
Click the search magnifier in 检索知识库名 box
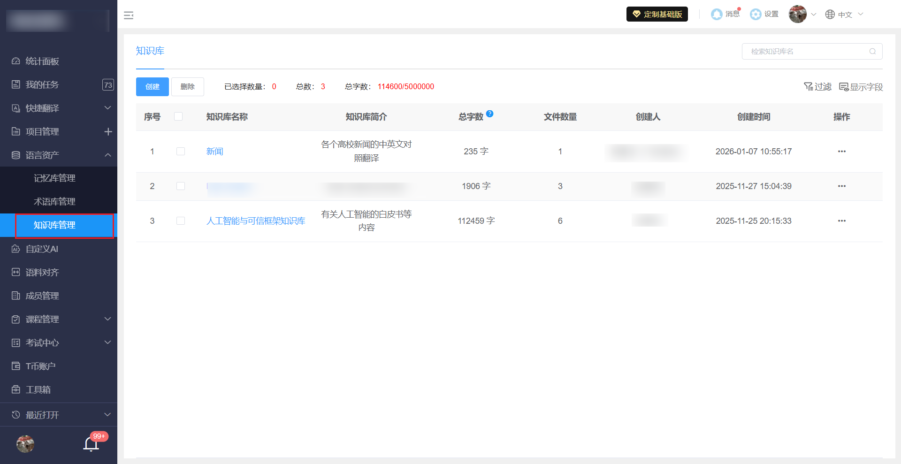872,52
